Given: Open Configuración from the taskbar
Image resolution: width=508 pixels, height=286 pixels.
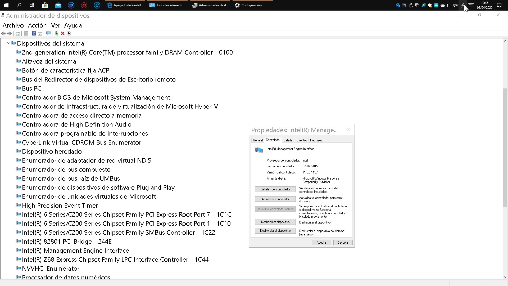Looking at the screenshot, I should tap(248, 5).
